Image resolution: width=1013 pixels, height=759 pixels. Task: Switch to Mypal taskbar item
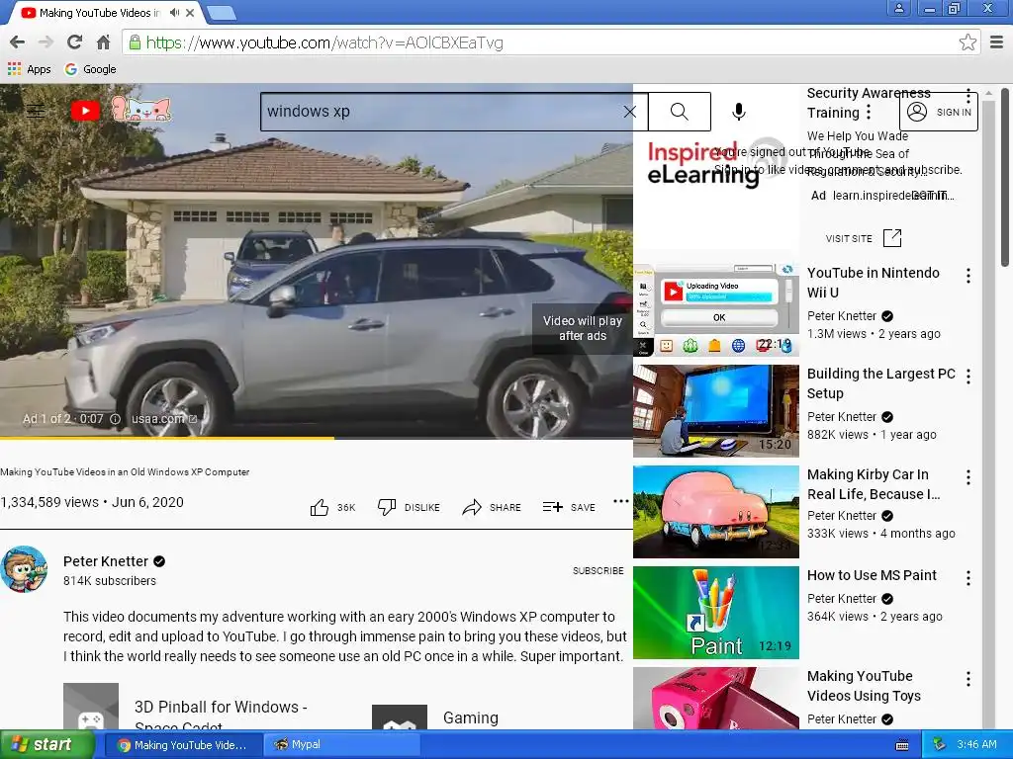(342, 745)
